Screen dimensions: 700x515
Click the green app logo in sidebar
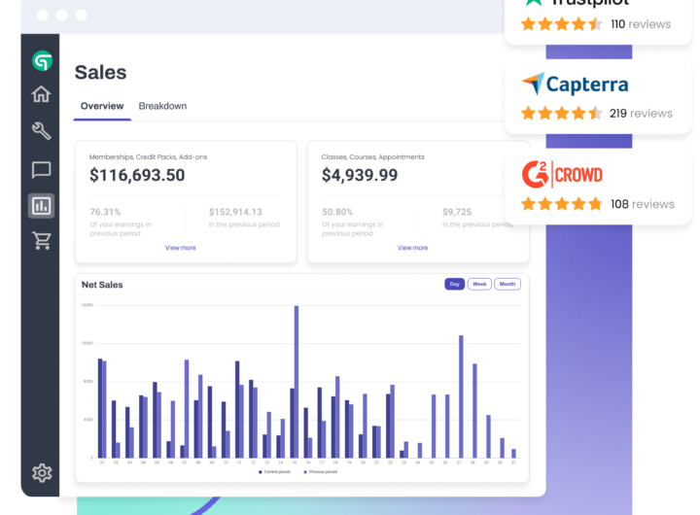point(41,62)
